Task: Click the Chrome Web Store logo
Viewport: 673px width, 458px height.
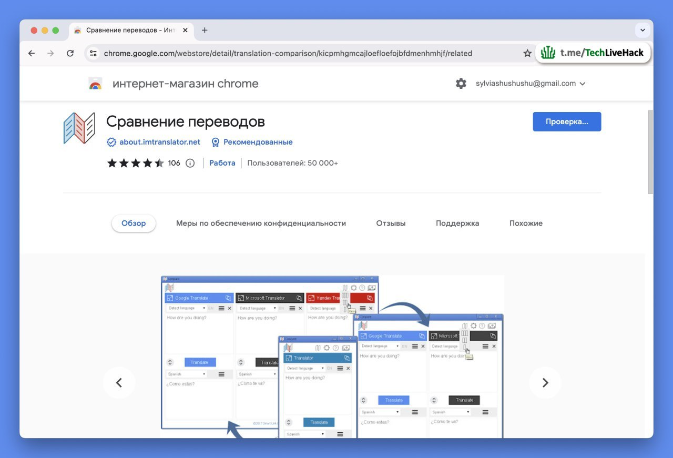Action: [x=95, y=84]
